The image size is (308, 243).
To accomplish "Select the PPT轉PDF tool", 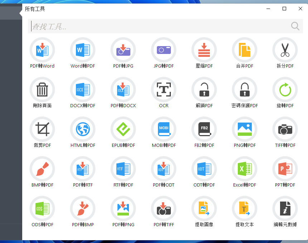I will tap(285, 169).
